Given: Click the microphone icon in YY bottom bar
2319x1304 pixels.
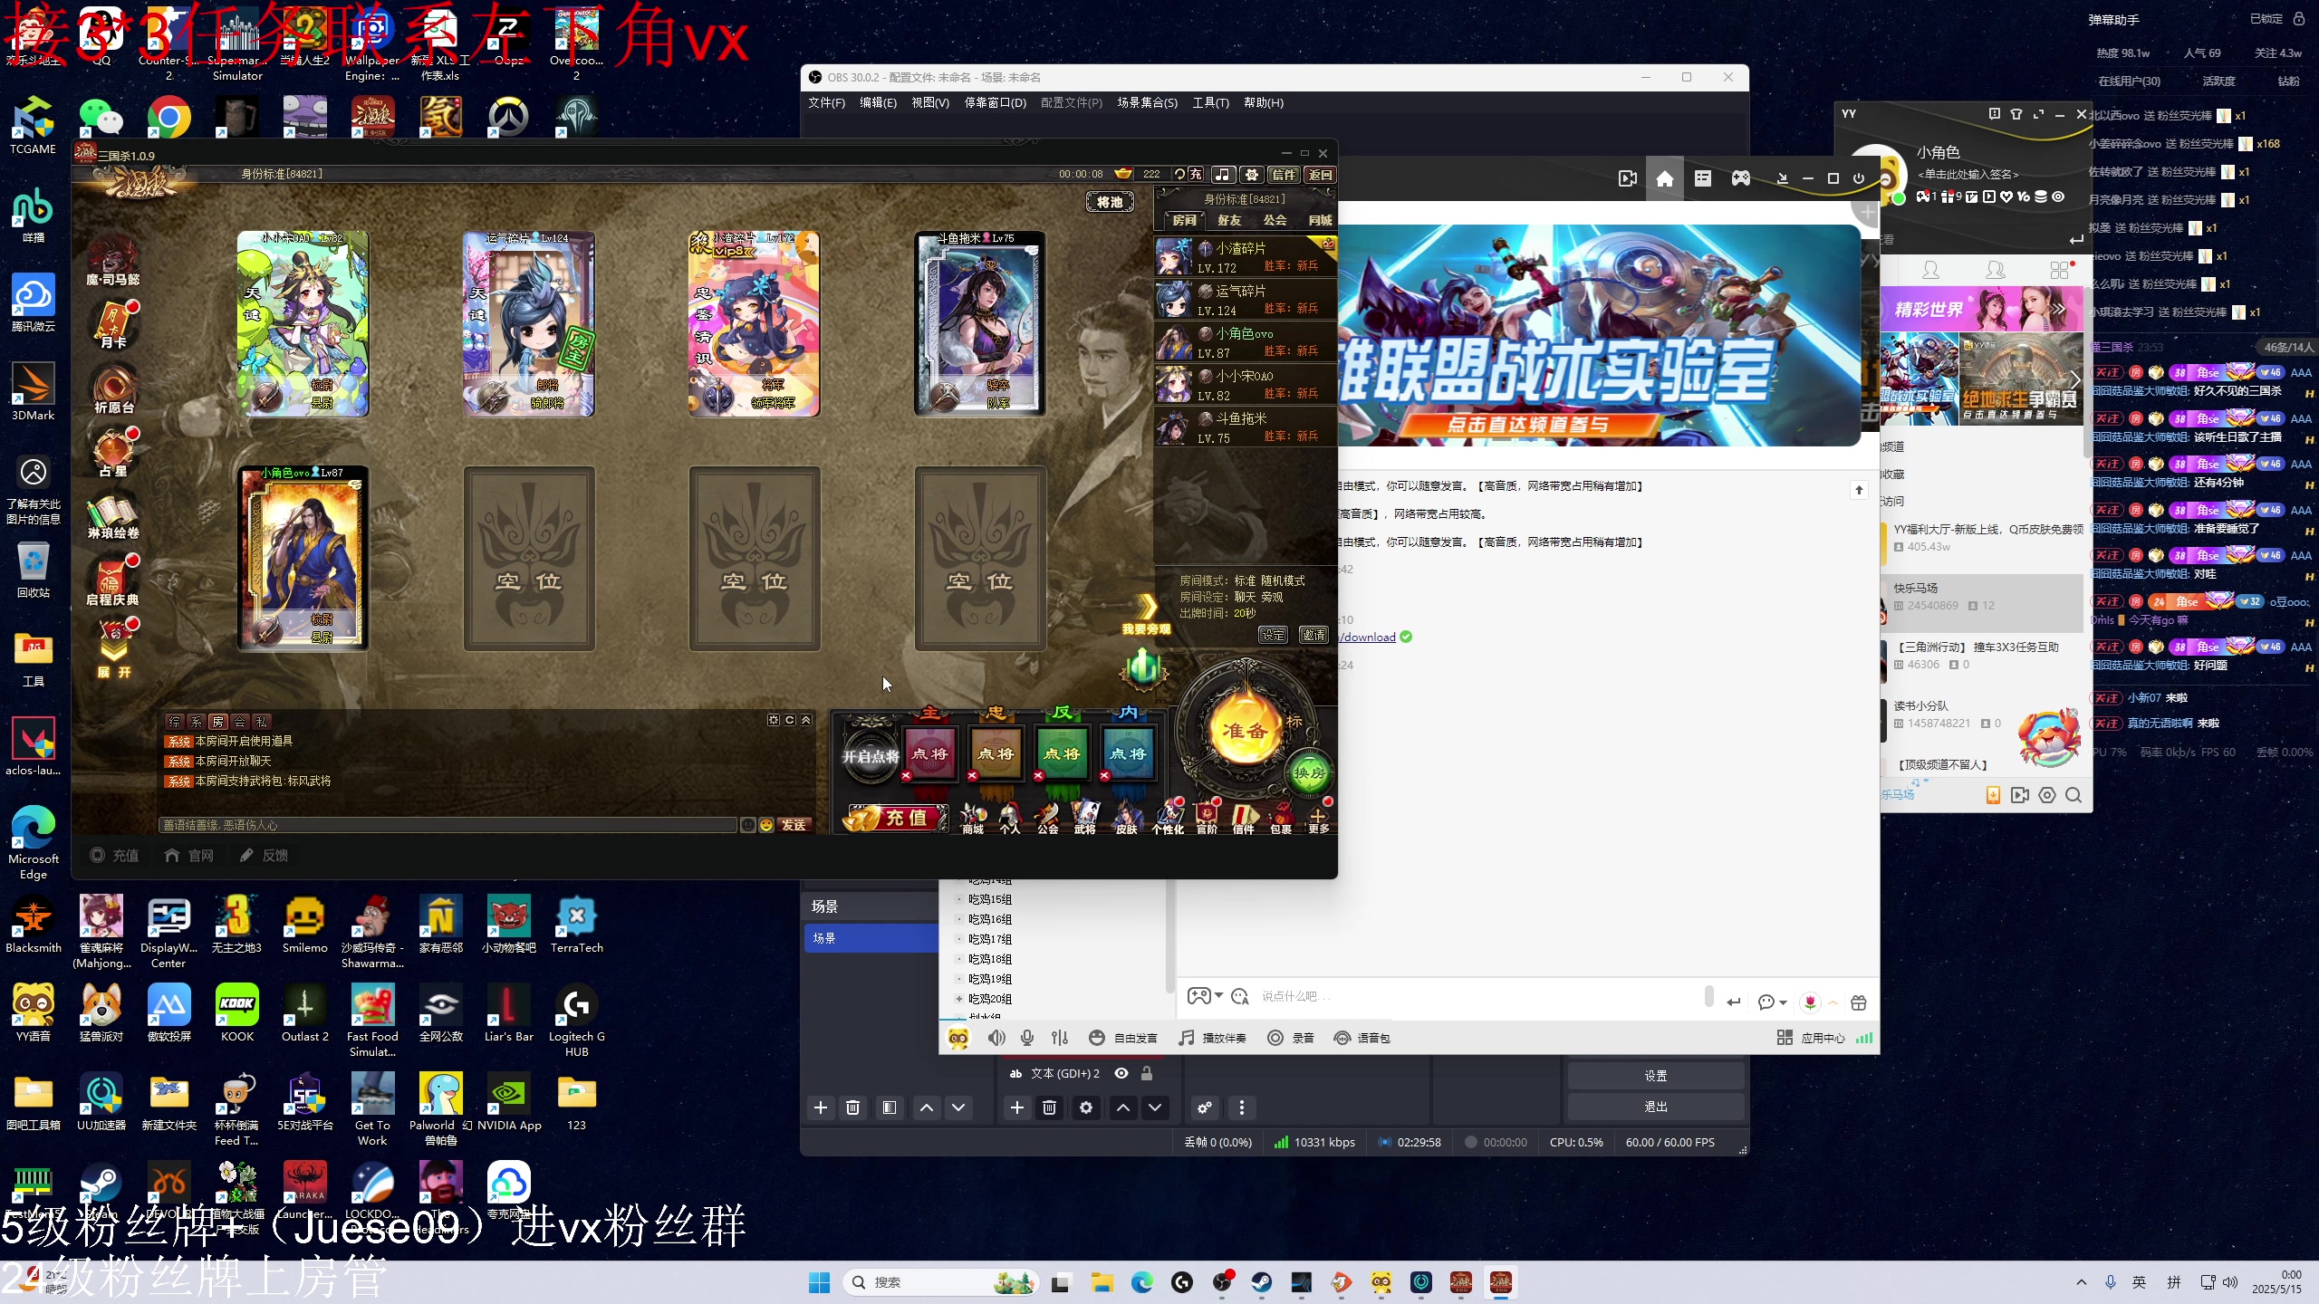Looking at the screenshot, I should (1027, 1038).
